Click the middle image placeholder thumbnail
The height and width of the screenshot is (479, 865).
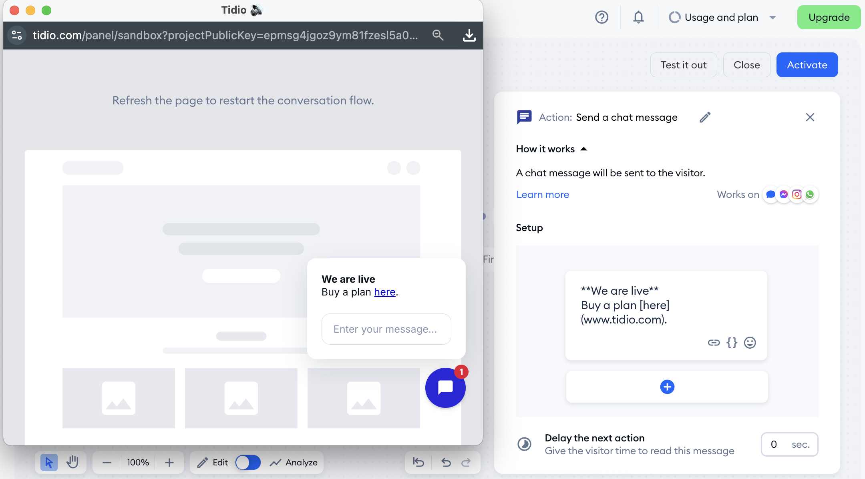coord(241,398)
